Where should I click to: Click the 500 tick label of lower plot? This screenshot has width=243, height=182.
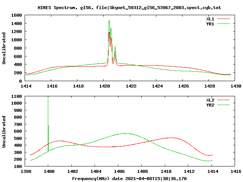coord(18,138)
